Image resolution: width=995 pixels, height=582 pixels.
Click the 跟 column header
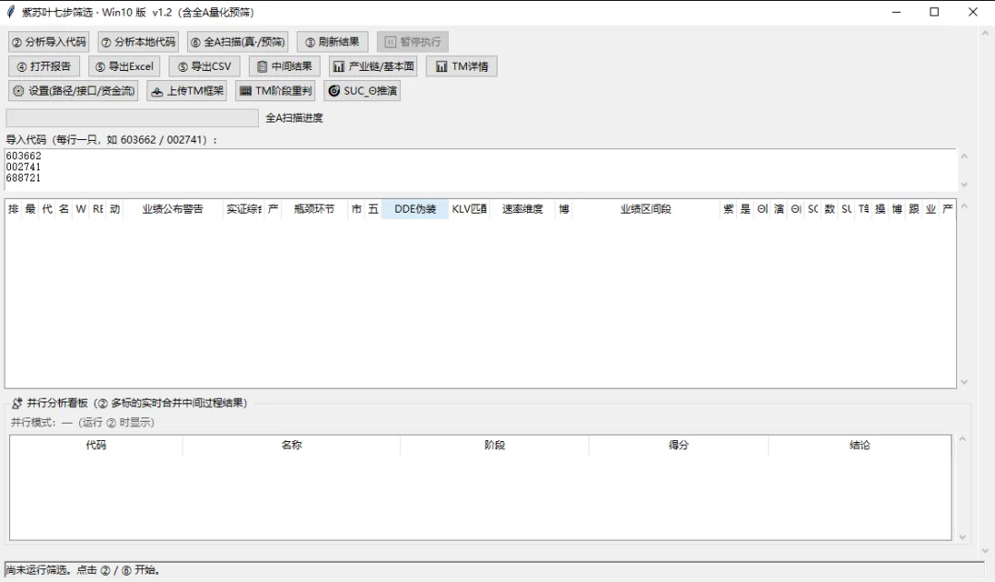(914, 209)
